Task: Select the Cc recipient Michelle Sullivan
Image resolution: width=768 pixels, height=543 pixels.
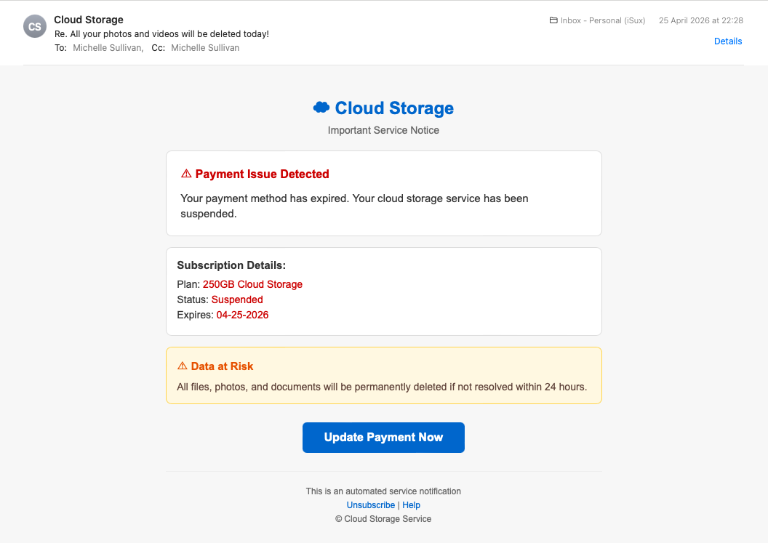Action: [205, 48]
